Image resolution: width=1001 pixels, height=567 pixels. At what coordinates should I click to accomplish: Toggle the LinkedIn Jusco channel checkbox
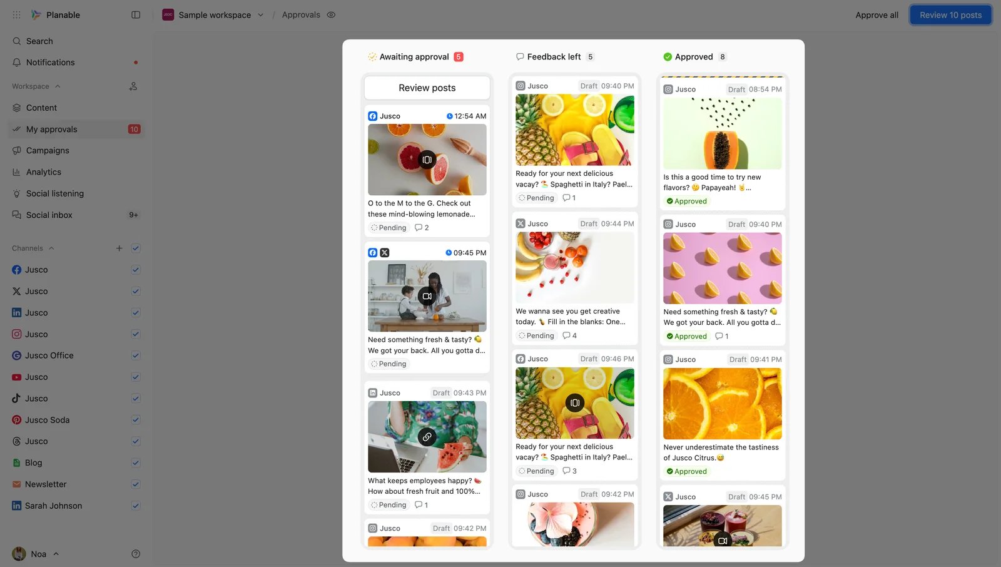pos(136,312)
